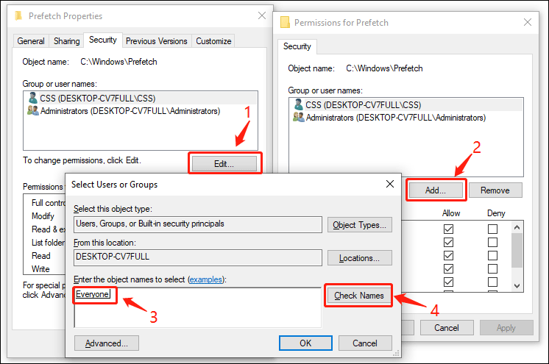Viewport: 549px width, 364px height.
Task: Tick the first Deny permission checkbox
Action: pyautogui.click(x=492, y=229)
